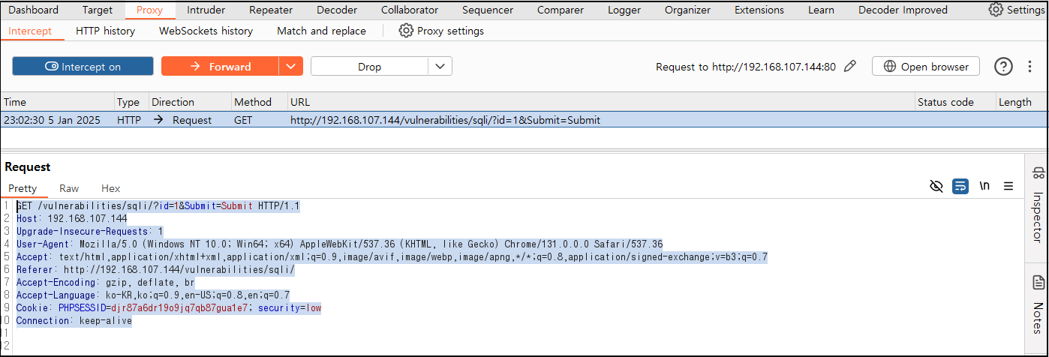Screen dimensions: 1049x357
Task: Open the Comparer tab
Action: [x=561, y=10]
